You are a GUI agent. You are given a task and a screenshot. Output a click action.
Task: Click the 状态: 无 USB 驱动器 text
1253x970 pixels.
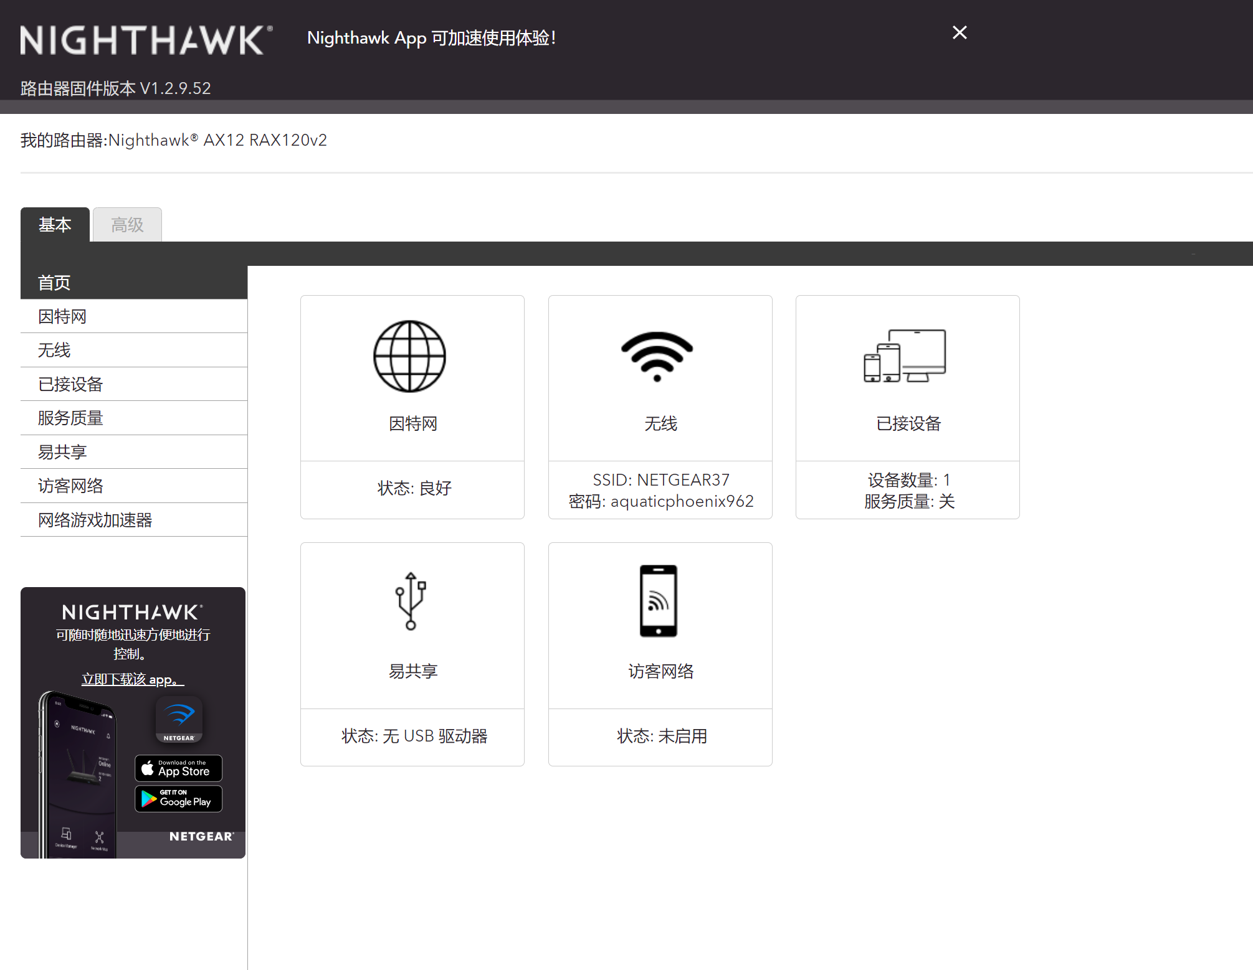(x=414, y=736)
